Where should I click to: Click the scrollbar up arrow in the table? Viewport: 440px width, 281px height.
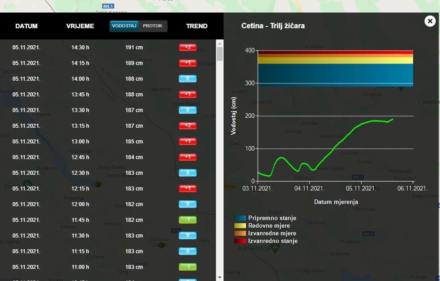[x=220, y=43]
